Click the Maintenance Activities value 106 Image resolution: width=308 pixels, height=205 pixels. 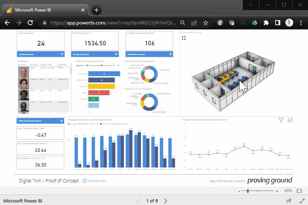tap(149, 43)
